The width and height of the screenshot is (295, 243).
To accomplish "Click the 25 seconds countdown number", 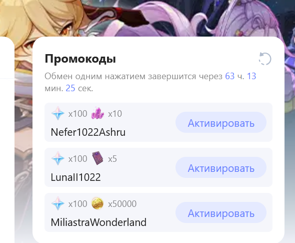I will [70, 88].
